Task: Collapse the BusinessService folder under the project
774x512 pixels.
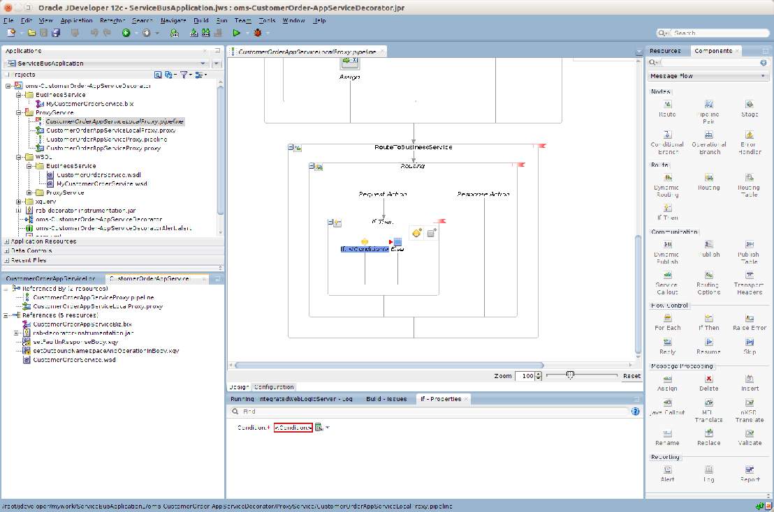Action: pos(19,95)
